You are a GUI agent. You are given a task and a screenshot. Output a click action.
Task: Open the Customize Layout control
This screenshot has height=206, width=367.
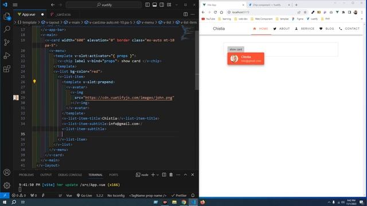[169, 5]
